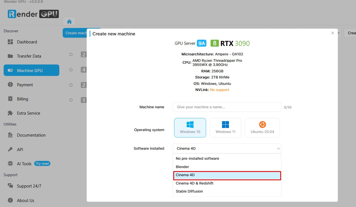356x207 pixels.
Task: Click the Documentation file icon
Action: pyautogui.click(x=10, y=135)
